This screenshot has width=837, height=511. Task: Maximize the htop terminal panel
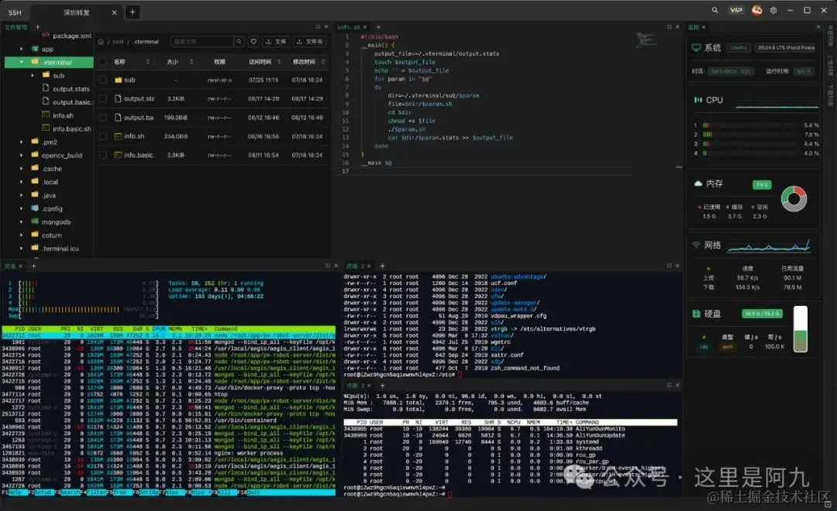pos(328,266)
